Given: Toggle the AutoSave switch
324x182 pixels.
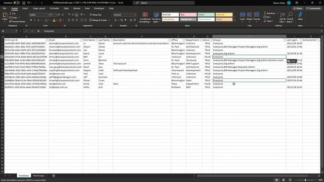Looking at the screenshot, I should 17,3.
